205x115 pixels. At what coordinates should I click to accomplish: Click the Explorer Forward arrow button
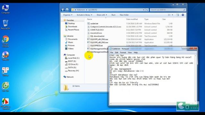67,10
